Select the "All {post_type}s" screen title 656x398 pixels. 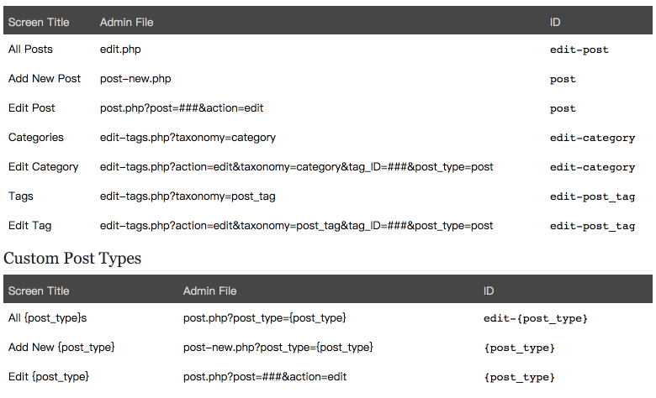click(x=48, y=318)
